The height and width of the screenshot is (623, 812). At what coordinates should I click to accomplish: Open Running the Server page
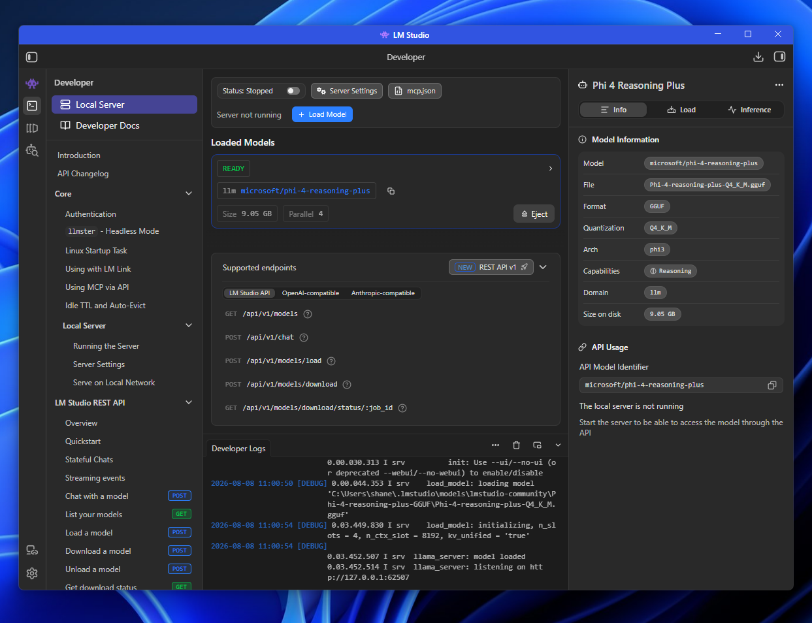point(106,346)
